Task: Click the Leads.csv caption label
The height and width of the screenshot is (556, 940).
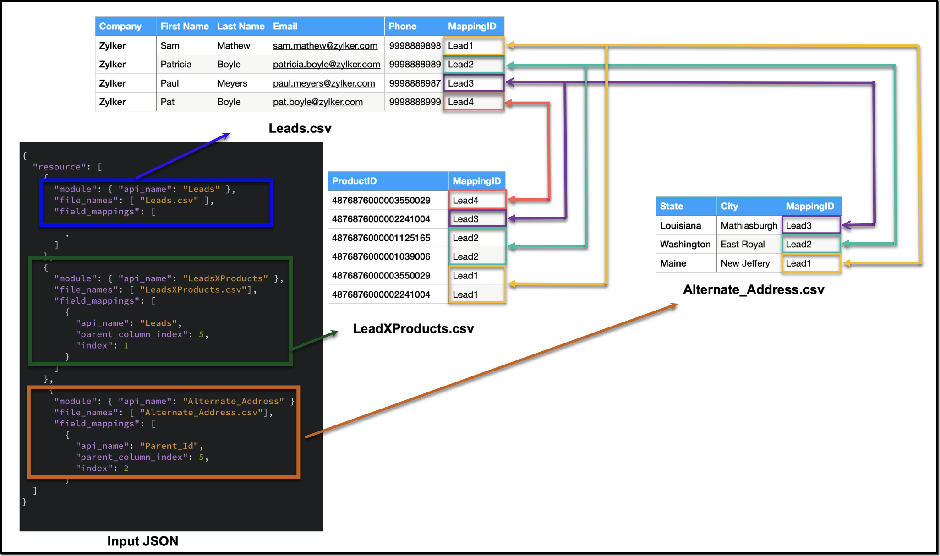Action: click(x=300, y=129)
